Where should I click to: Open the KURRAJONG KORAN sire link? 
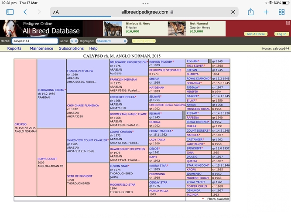51,90
